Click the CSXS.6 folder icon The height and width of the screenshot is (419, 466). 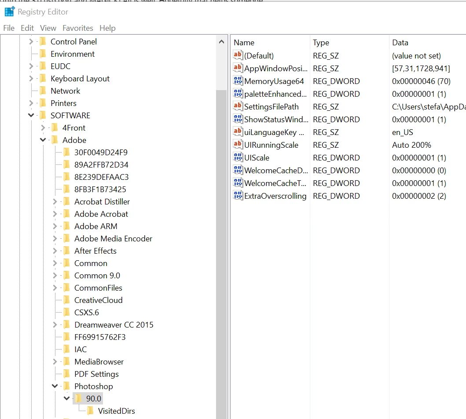coord(67,313)
